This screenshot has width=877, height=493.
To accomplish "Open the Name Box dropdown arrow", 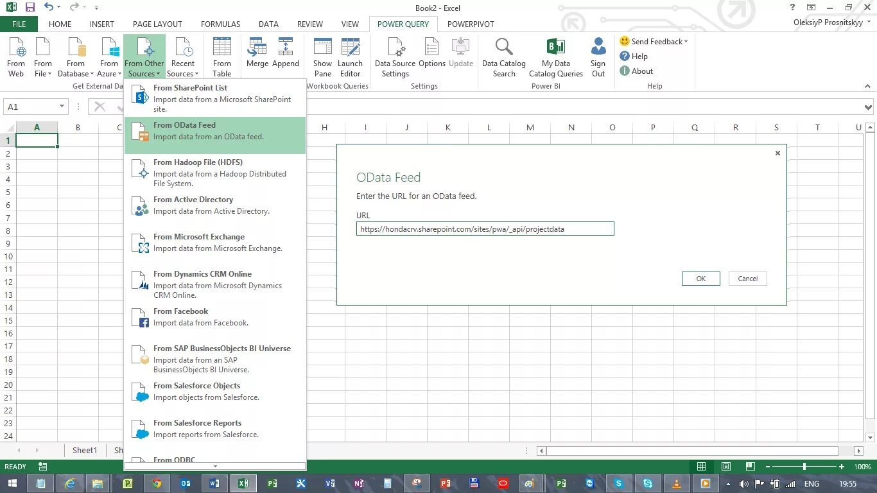I will pyautogui.click(x=62, y=107).
